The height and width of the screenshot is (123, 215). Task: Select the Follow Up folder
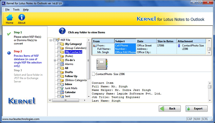(x=71, y=76)
